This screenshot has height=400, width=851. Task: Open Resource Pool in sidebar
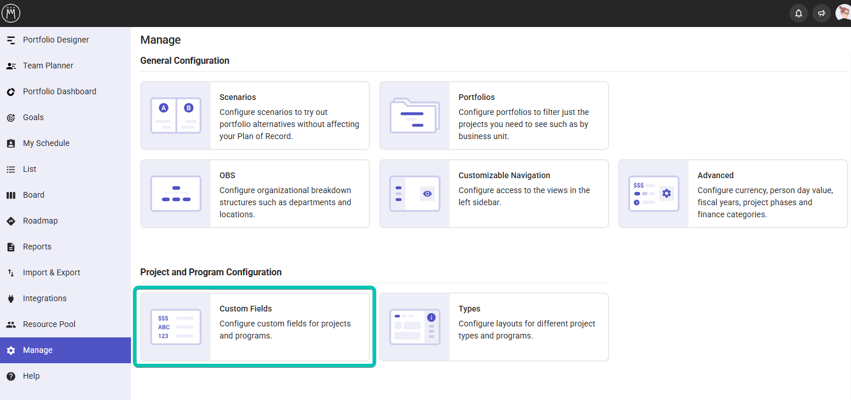coord(49,324)
